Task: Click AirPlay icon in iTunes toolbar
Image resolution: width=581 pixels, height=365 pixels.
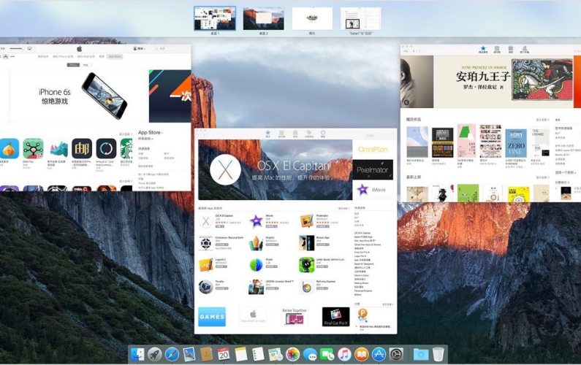Action: click(x=30, y=48)
